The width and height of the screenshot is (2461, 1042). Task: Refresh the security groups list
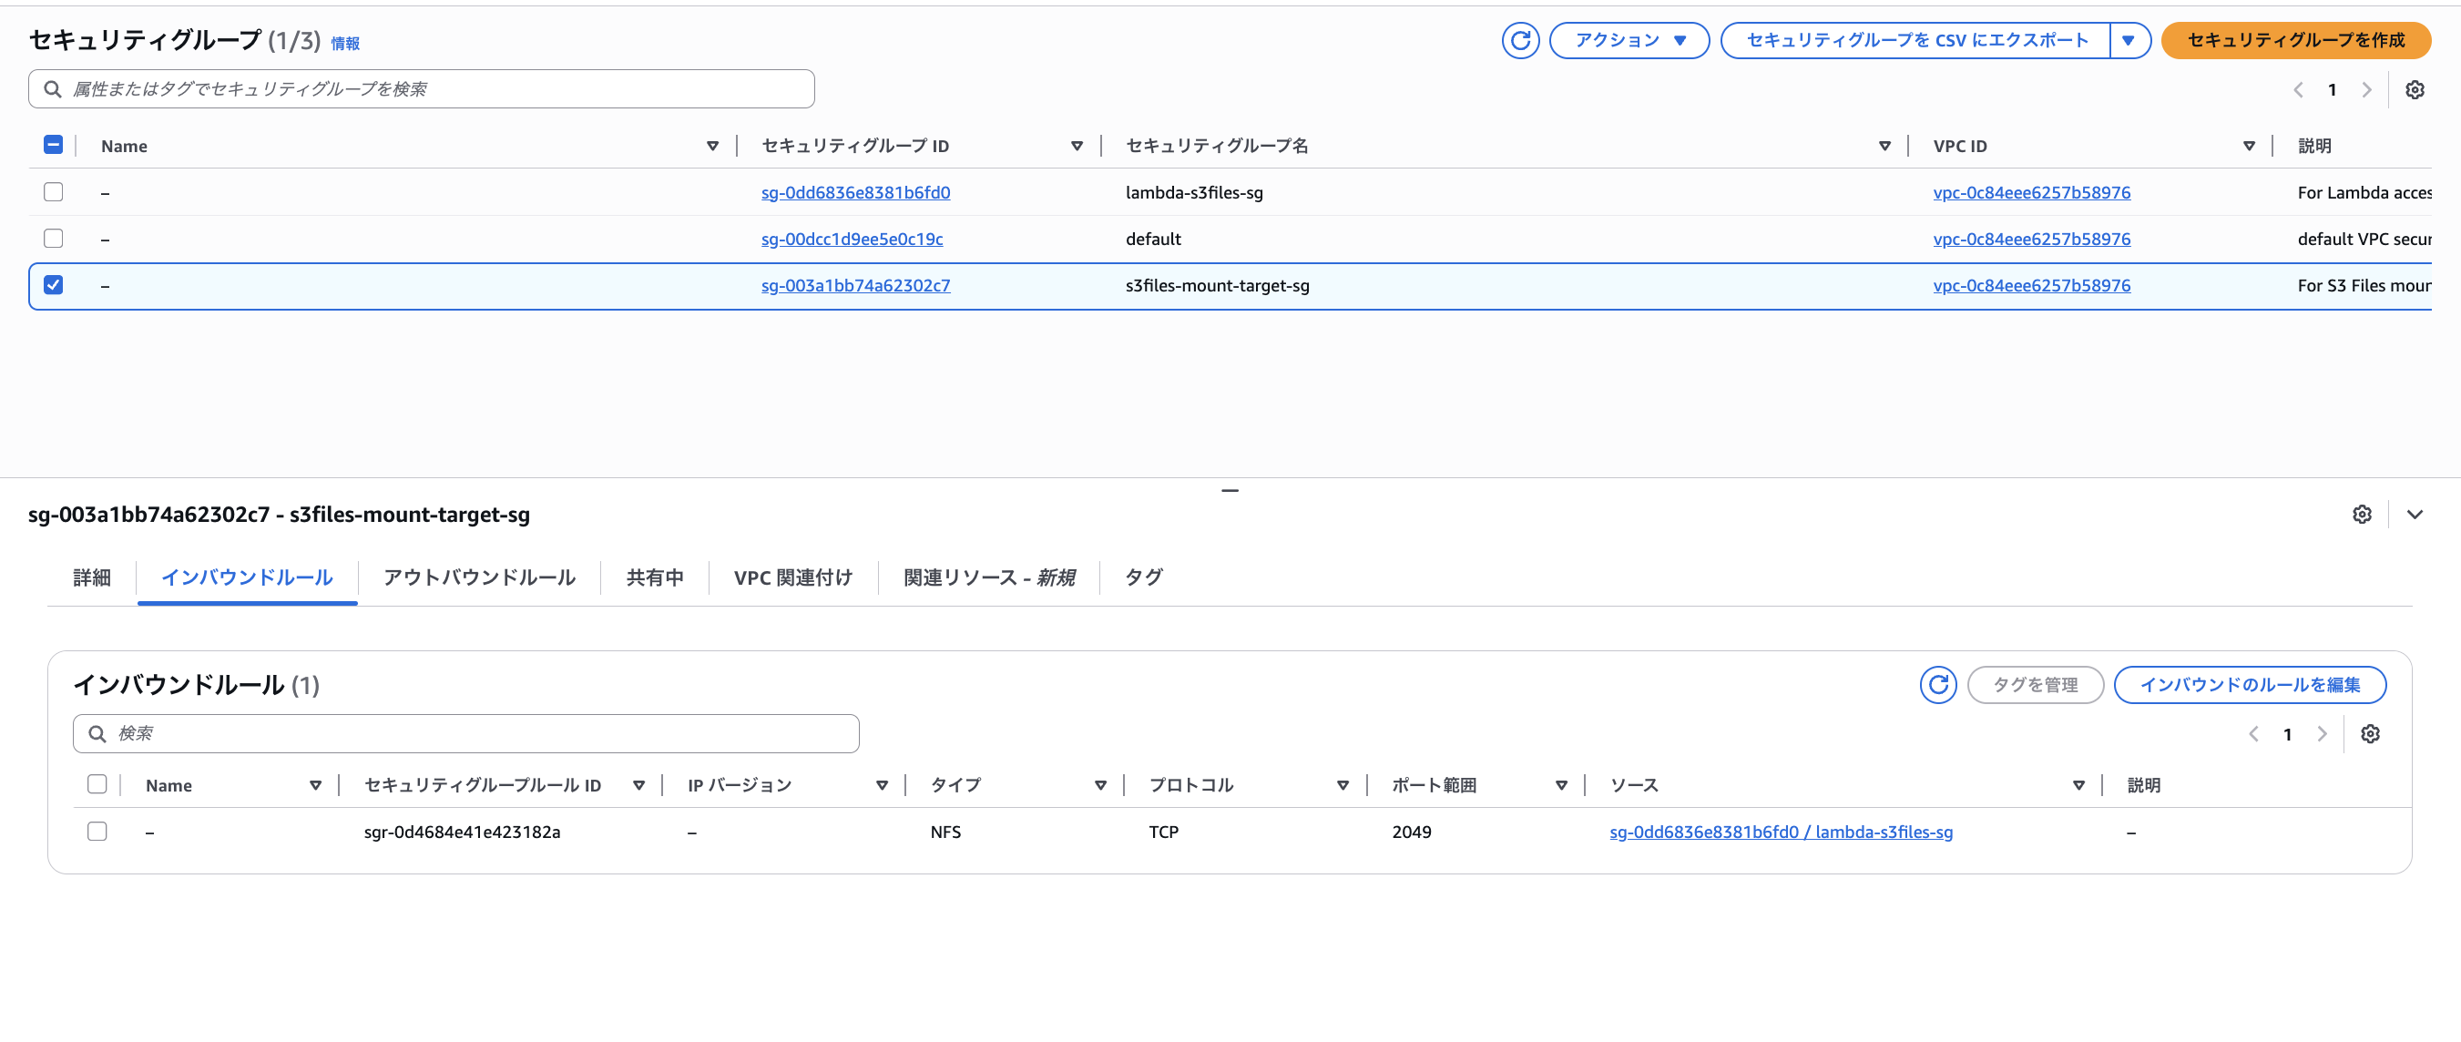click(1520, 40)
